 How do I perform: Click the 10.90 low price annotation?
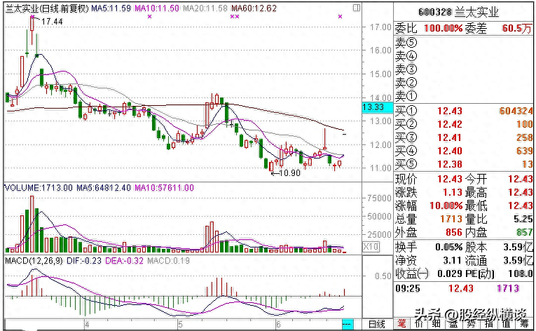[x=289, y=173]
